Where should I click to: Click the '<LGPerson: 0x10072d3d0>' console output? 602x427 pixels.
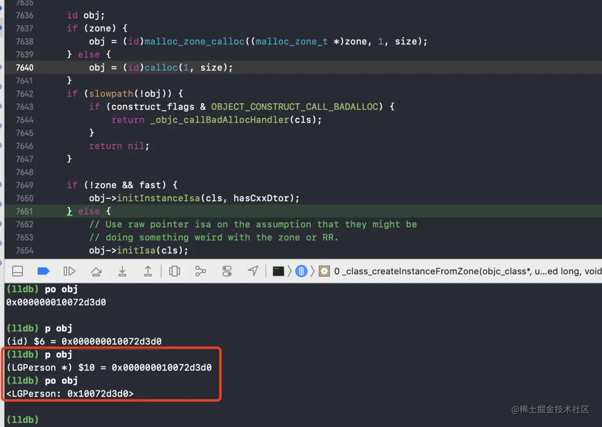[x=70, y=394]
